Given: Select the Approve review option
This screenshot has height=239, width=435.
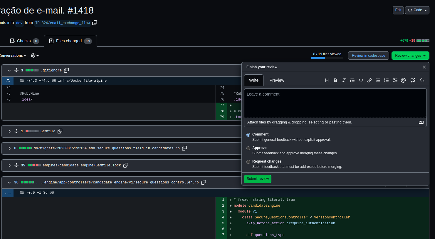Looking at the screenshot, I should click(248, 148).
